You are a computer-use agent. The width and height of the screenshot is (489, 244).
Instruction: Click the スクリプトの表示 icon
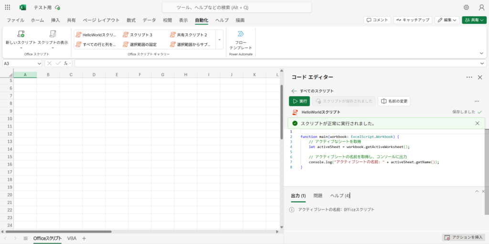[x=53, y=34]
